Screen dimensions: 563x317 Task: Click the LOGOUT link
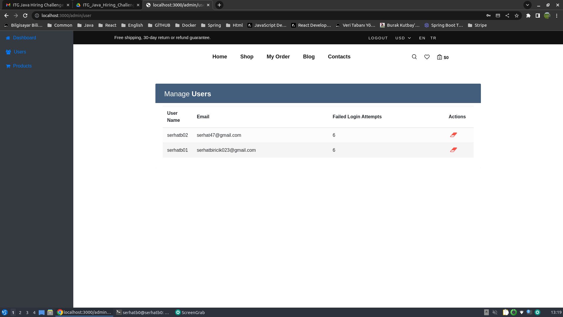(x=378, y=38)
